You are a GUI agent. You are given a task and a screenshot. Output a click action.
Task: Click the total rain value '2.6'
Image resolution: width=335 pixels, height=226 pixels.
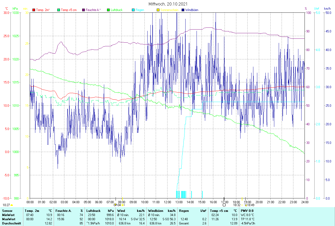204,223
